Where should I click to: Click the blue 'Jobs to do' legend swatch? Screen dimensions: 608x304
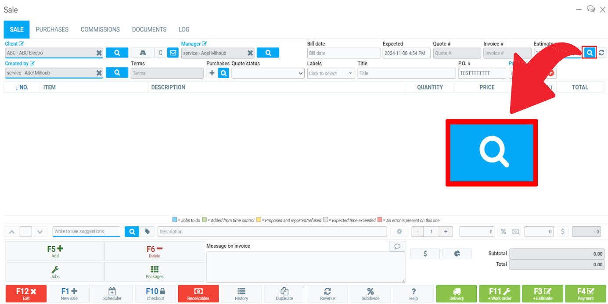pyautogui.click(x=175, y=220)
